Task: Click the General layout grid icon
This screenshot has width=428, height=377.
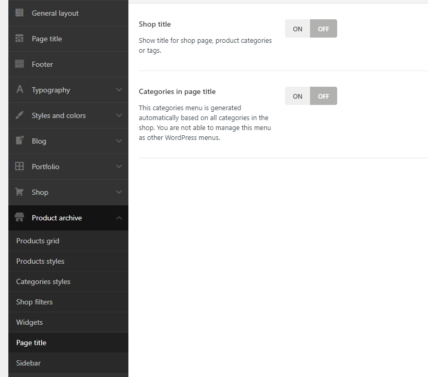Action: pyautogui.click(x=19, y=13)
